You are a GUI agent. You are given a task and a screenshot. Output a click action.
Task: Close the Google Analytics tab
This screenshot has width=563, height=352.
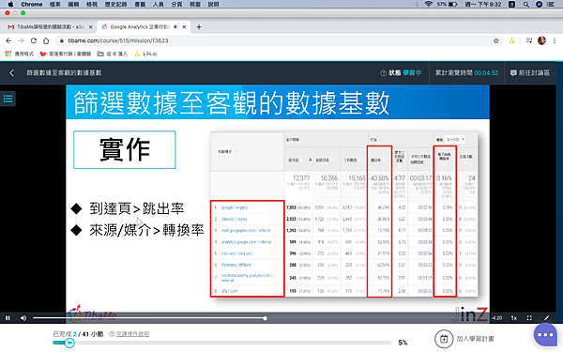184,27
